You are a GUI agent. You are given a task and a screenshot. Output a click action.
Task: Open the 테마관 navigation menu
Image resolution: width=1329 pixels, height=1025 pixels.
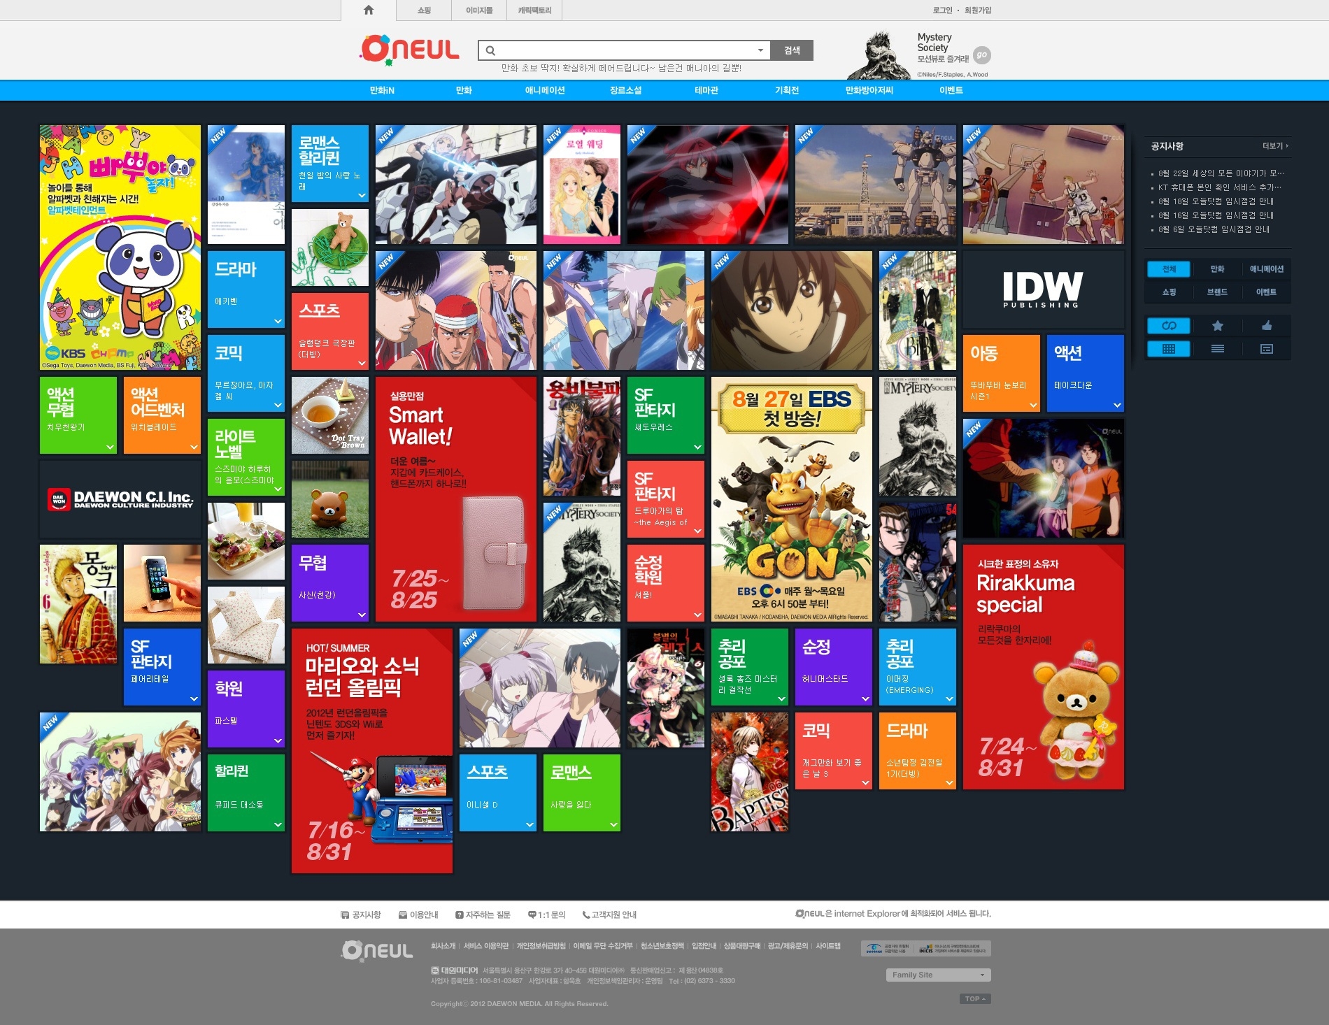(706, 90)
